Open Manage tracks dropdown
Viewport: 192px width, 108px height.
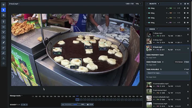click(x=16, y=96)
